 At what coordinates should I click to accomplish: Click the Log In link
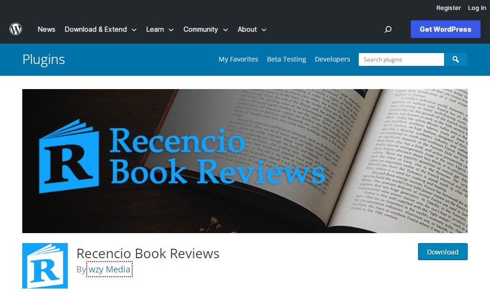click(x=477, y=8)
